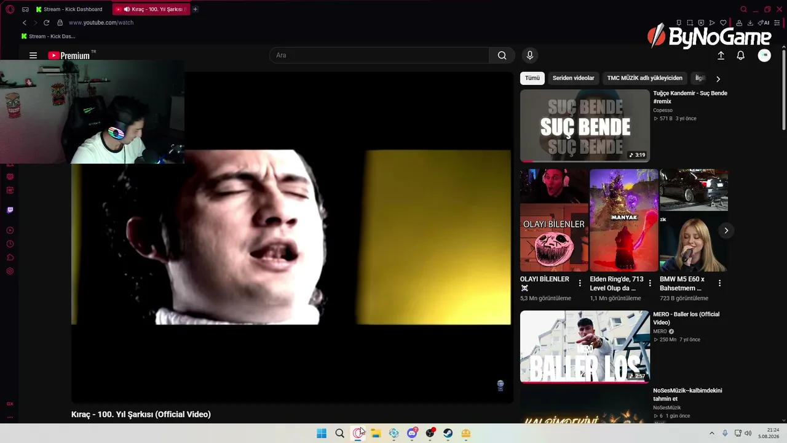Click the Kıraç - 100. Yıl Şarkısı video title
Screen dimensions: 787x443
click(141, 415)
